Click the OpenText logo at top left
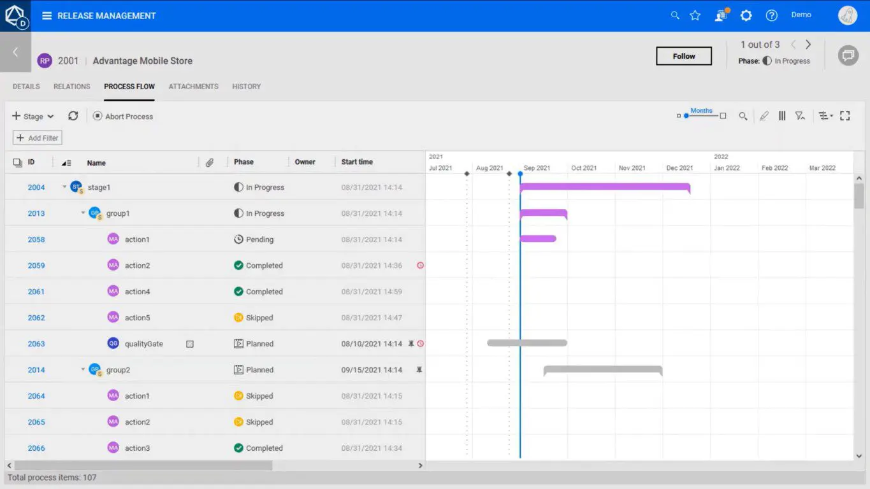The height and width of the screenshot is (489, 870). click(x=15, y=15)
